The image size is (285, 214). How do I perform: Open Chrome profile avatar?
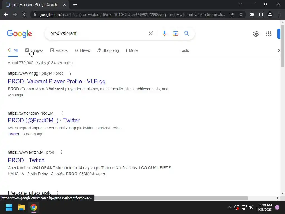pyautogui.click(x=270, y=14)
